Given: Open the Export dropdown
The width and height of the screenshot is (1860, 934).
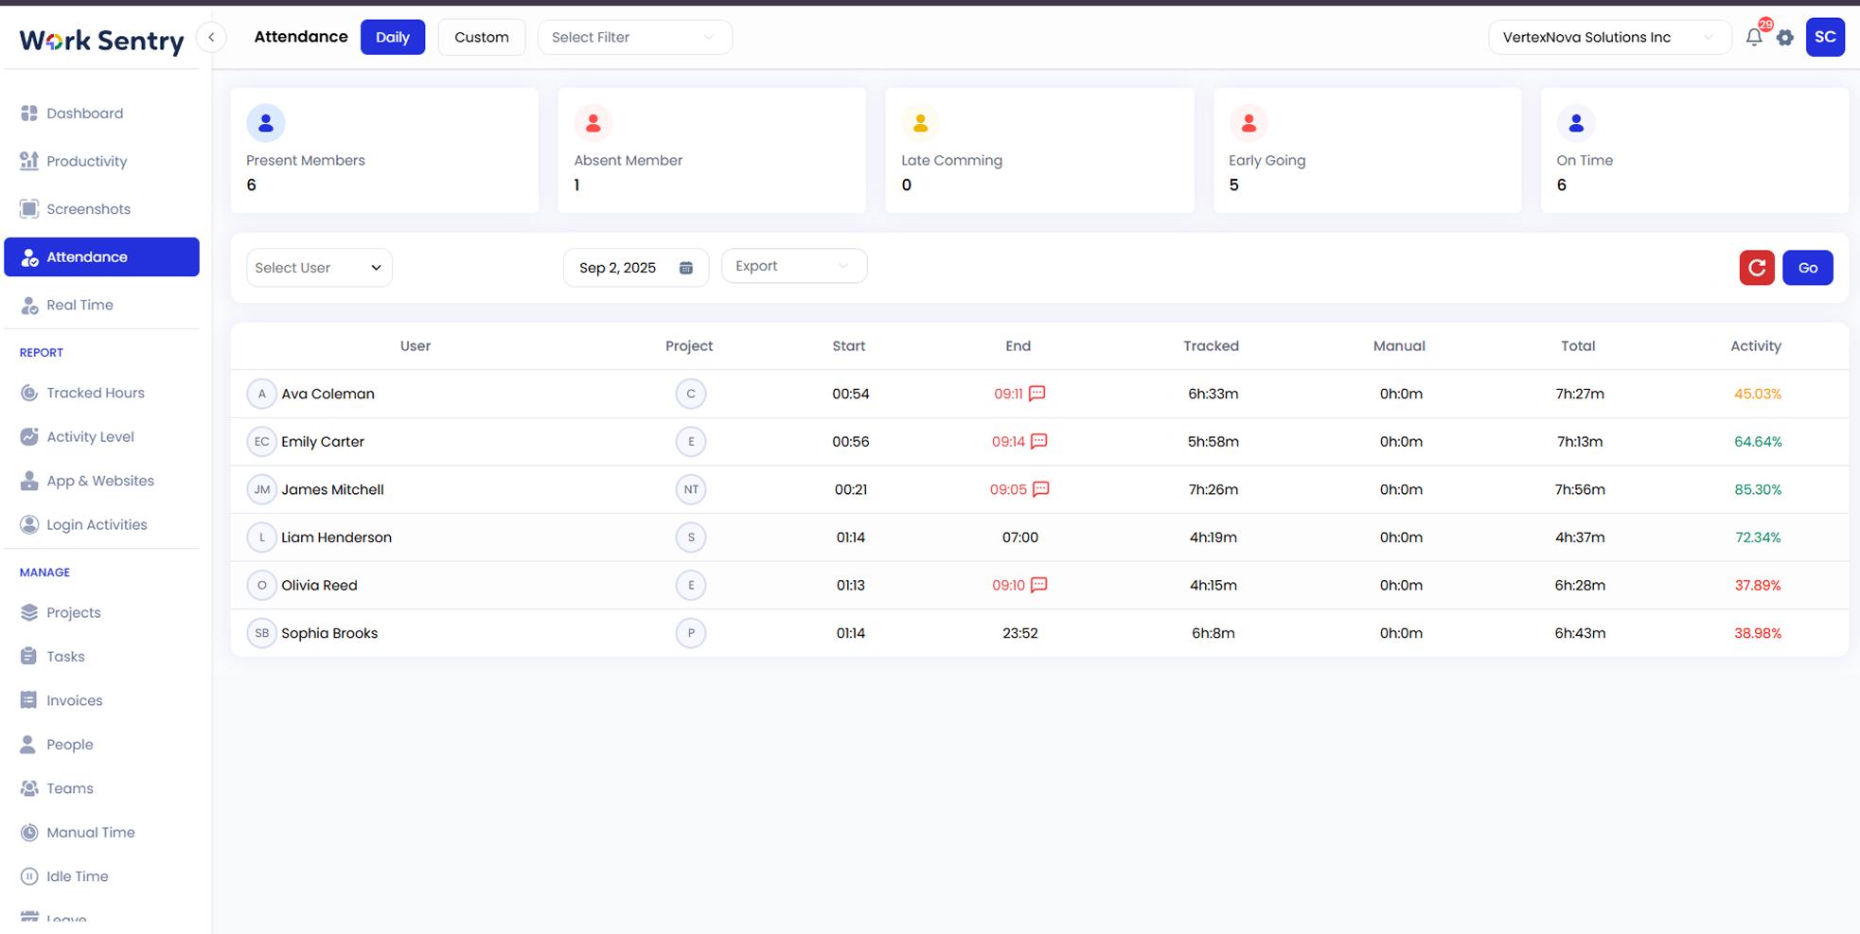Looking at the screenshot, I should (793, 266).
